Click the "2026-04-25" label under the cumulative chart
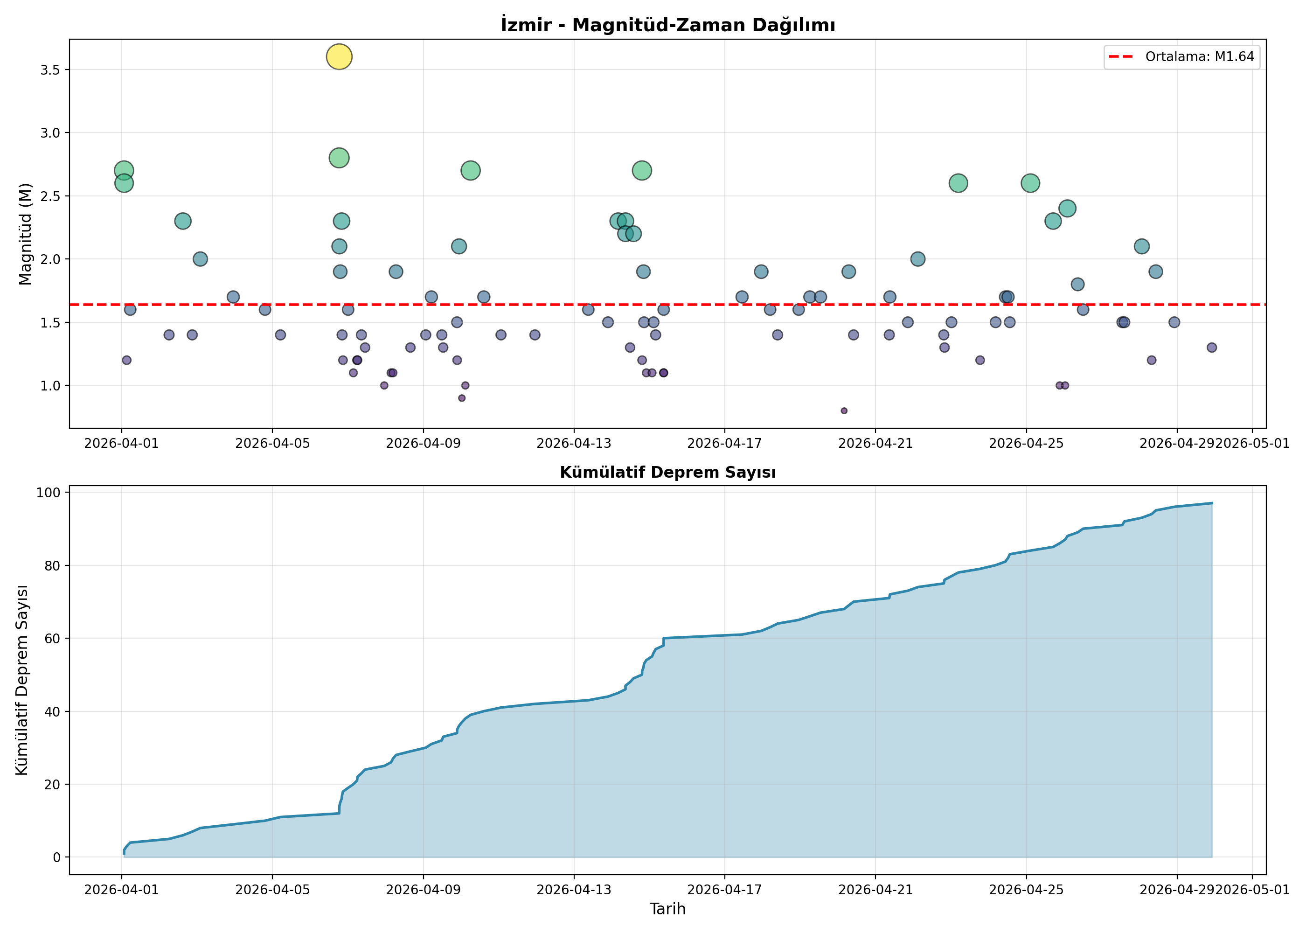 click(1026, 890)
